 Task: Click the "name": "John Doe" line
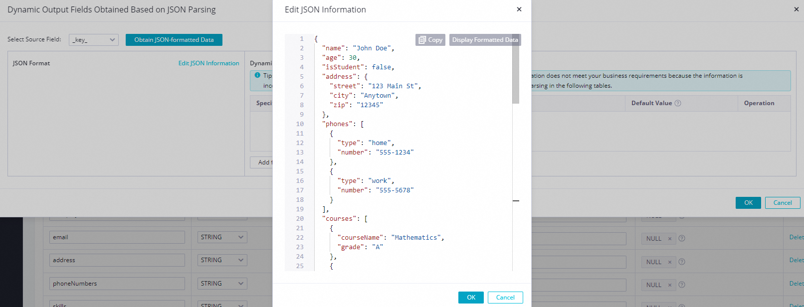click(x=358, y=48)
